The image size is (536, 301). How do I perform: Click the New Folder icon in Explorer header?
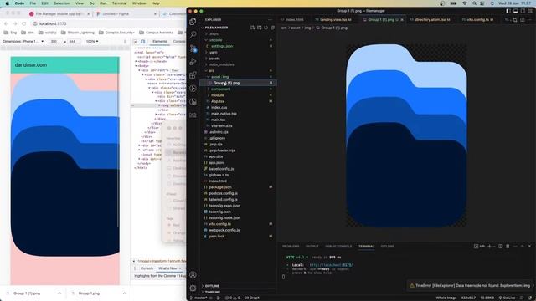(x=259, y=28)
